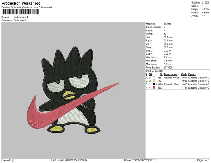The width and height of the screenshot is (211, 163).
Task: Click the 'Created By:' footer label
Action: [x=8, y=160]
